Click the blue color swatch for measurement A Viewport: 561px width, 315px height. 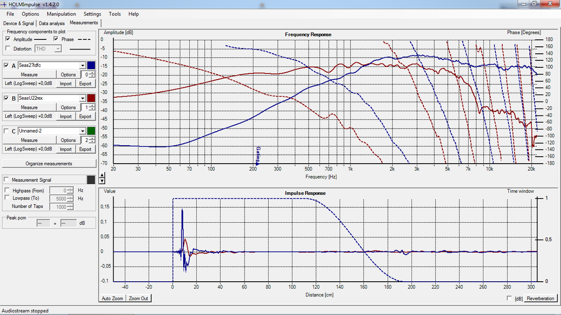click(91, 65)
